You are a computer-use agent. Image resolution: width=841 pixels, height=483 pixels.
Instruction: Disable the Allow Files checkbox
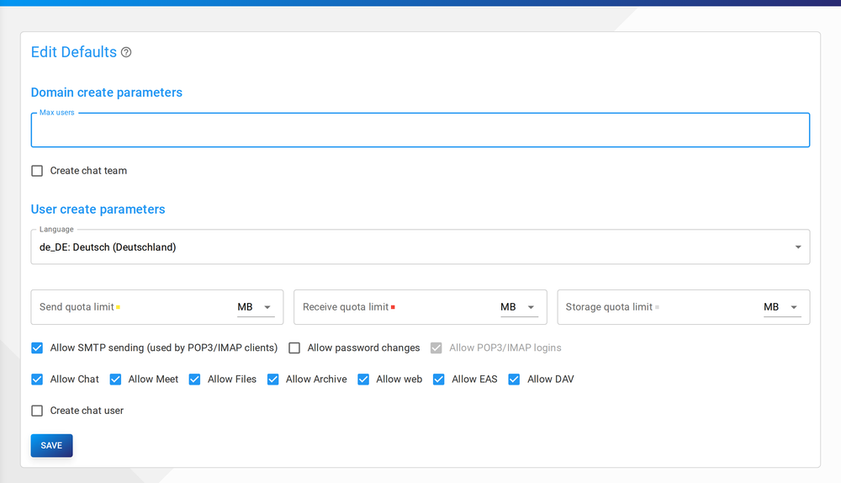(195, 379)
